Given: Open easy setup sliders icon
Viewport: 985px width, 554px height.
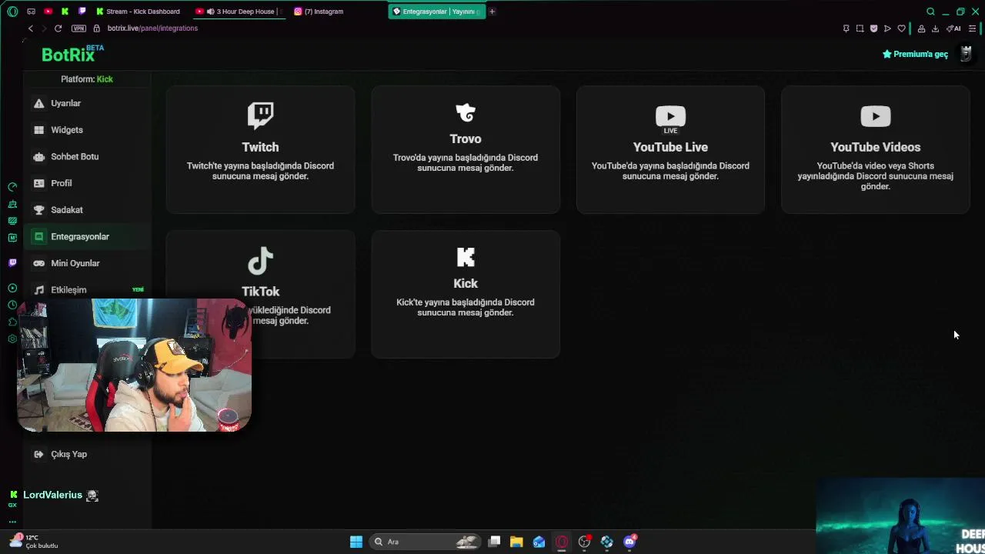Looking at the screenshot, I should point(972,28).
